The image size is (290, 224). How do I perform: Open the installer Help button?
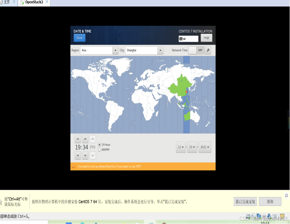point(206,38)
